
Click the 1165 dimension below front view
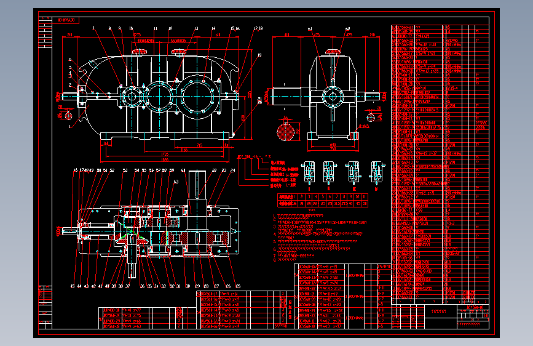184,150
